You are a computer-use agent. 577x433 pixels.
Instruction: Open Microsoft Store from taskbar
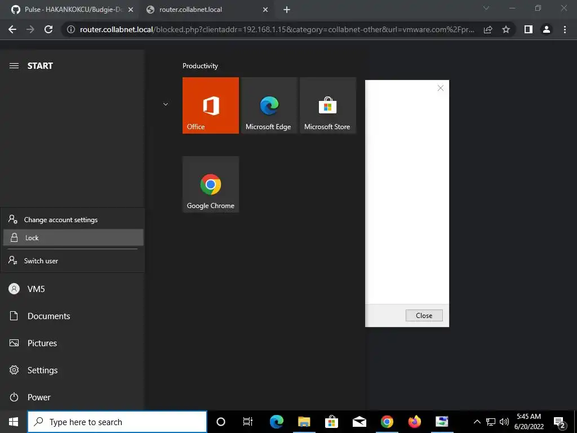331,422
